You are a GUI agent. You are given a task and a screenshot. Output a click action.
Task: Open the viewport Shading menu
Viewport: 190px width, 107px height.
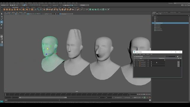pos(9,12)
